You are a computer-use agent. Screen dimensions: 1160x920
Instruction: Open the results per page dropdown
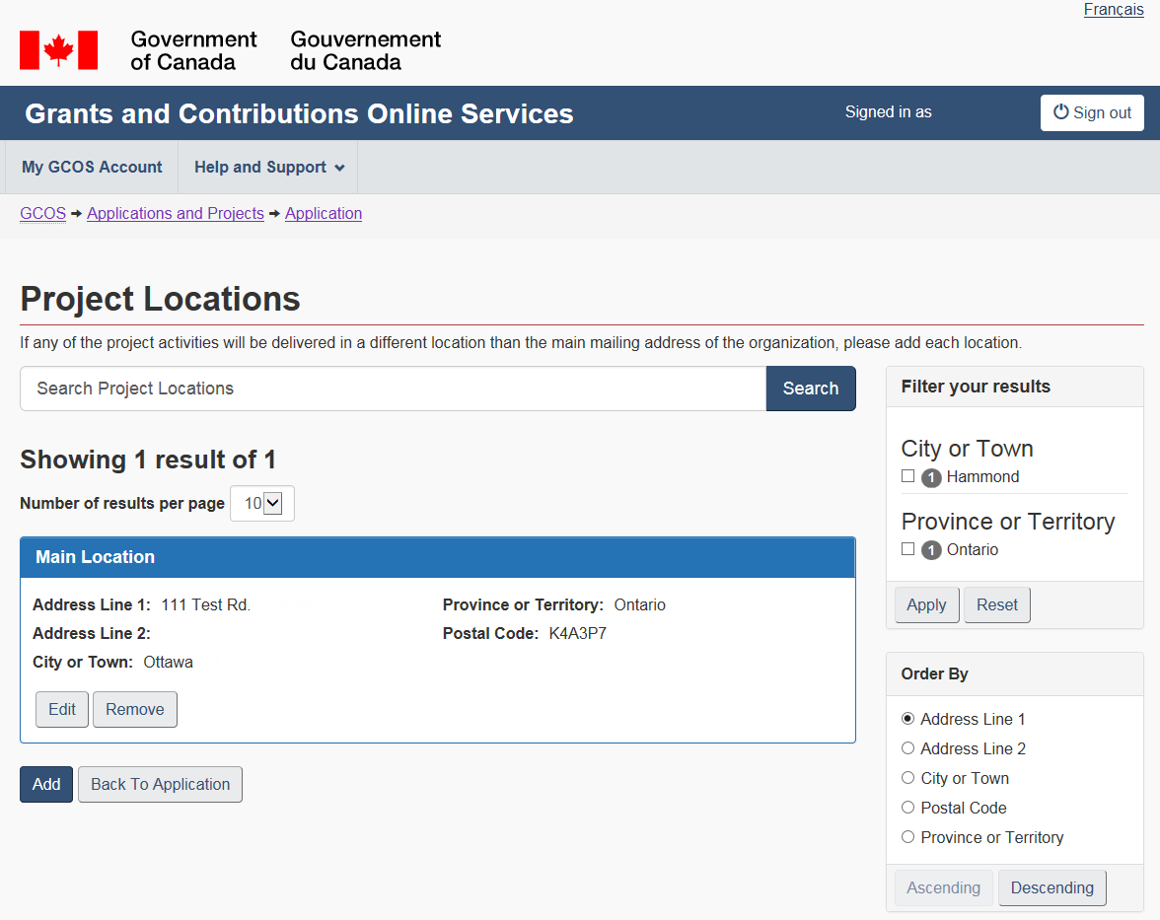[262, 503]
